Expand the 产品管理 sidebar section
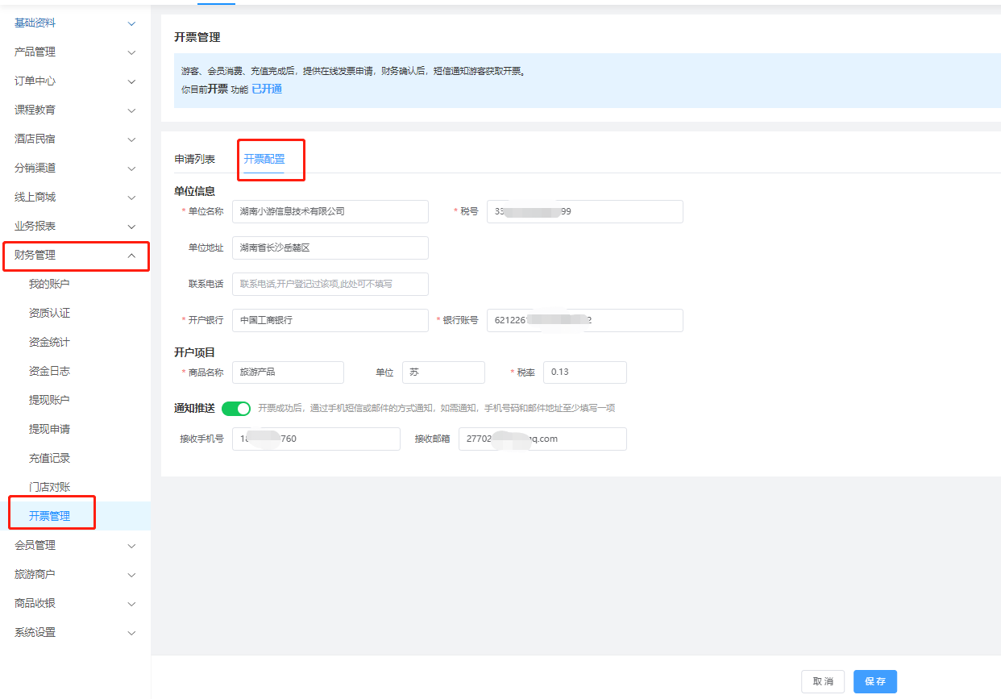 [x=75, y=52]
